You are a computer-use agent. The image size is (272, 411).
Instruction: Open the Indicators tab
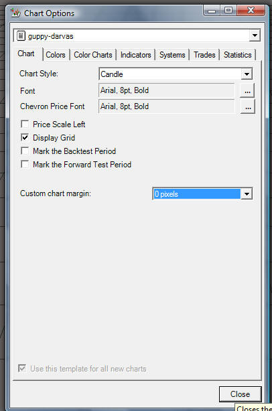[x=135, y=55]
